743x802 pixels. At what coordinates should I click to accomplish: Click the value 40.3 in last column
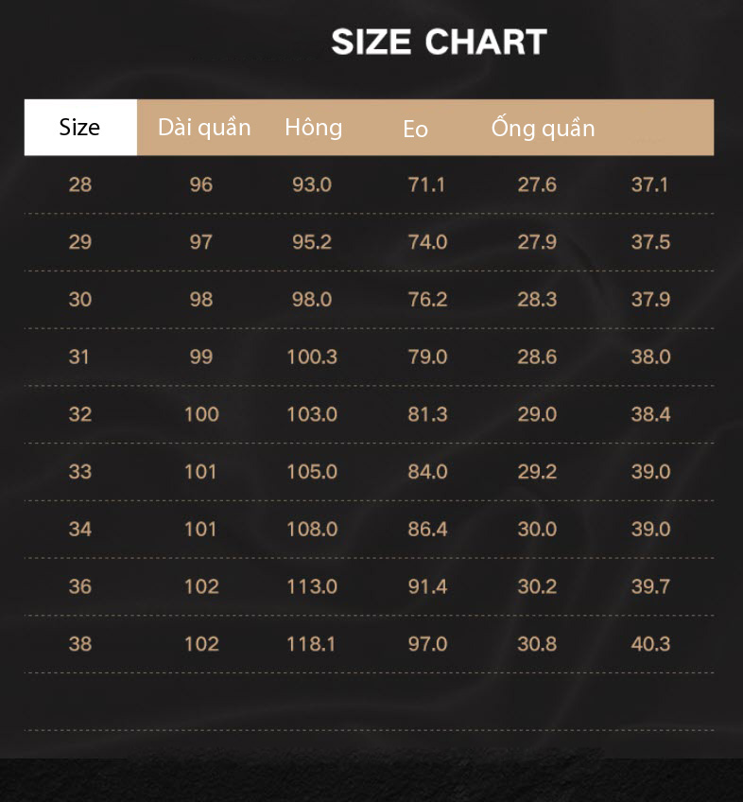[650, 644]
